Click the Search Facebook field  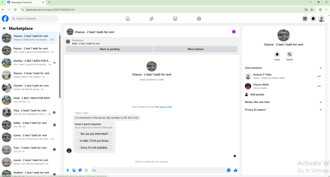click(x=34, y=18)
